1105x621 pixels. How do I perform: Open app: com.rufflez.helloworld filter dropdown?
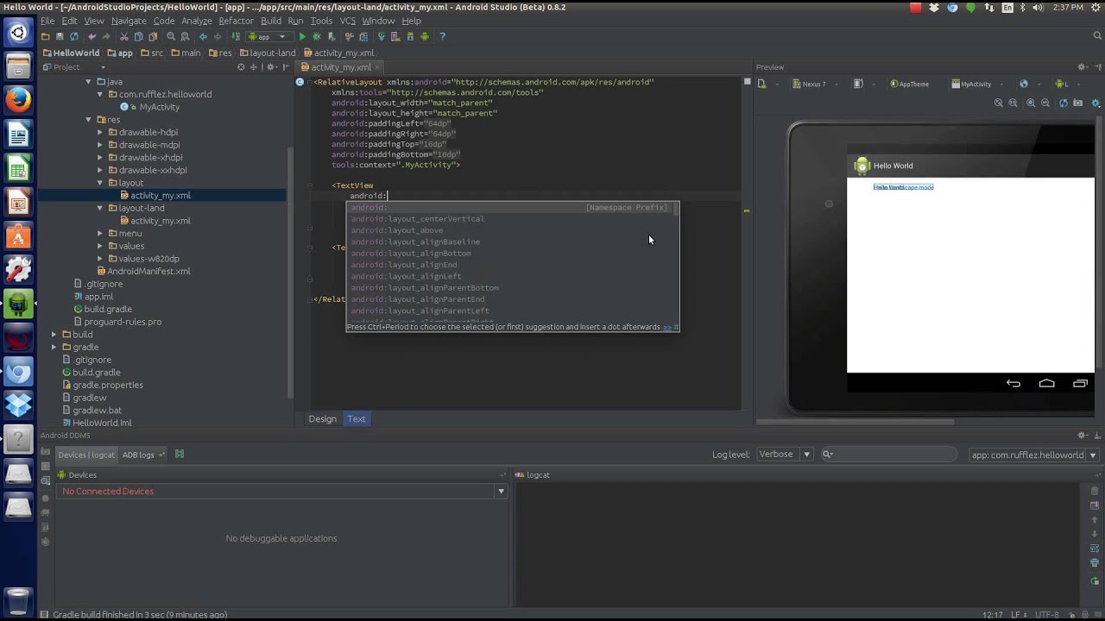[x=1034, y=455]
